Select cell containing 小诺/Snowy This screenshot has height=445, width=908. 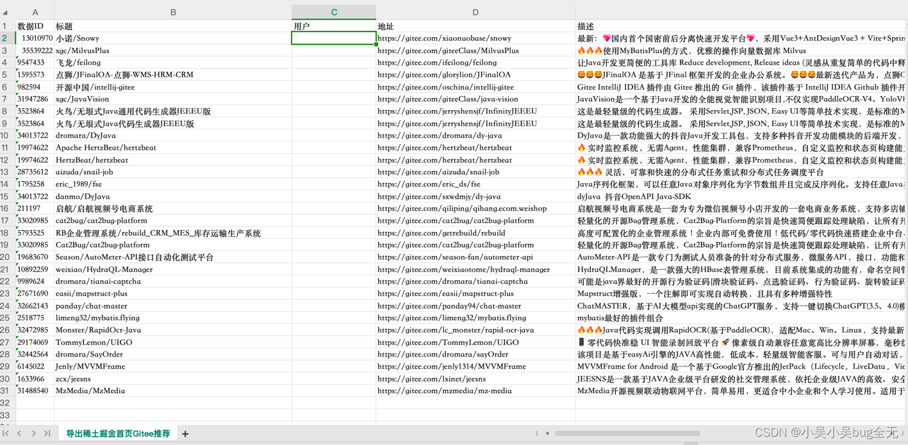click(x=173, y=38)
